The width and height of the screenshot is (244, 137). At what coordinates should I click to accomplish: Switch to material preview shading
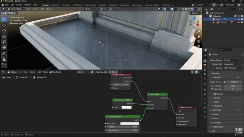coord(189,9)
